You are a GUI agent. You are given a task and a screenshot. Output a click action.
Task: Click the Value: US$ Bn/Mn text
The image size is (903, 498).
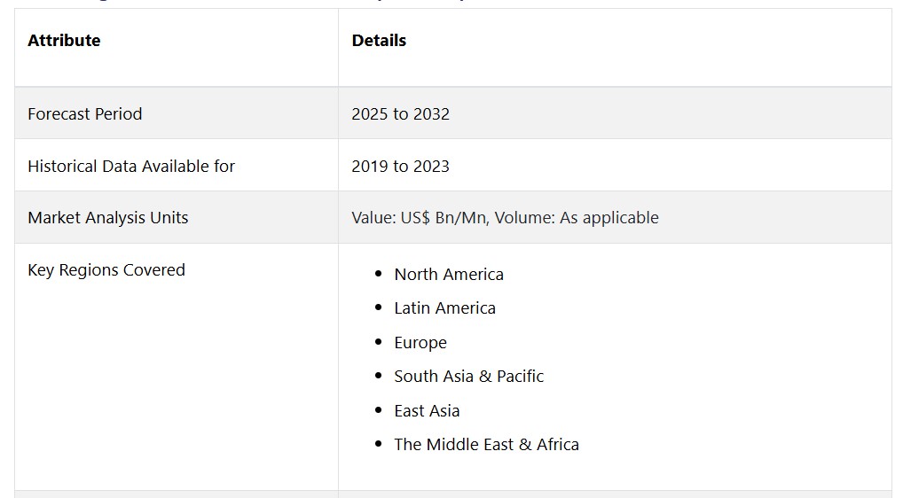coord(420,217)
